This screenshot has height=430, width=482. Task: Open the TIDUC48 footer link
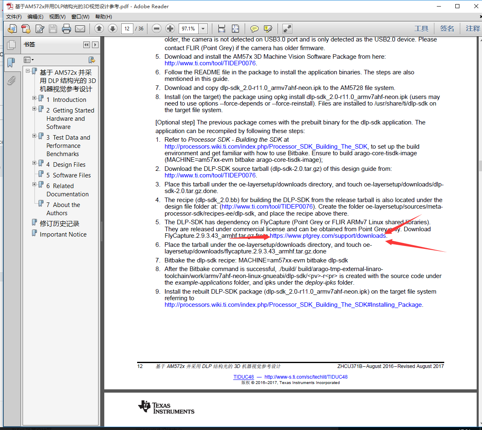(243, 377)
